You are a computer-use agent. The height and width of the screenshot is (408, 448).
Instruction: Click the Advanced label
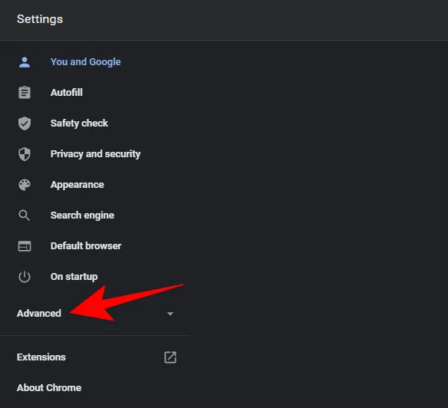coord(39,314)
